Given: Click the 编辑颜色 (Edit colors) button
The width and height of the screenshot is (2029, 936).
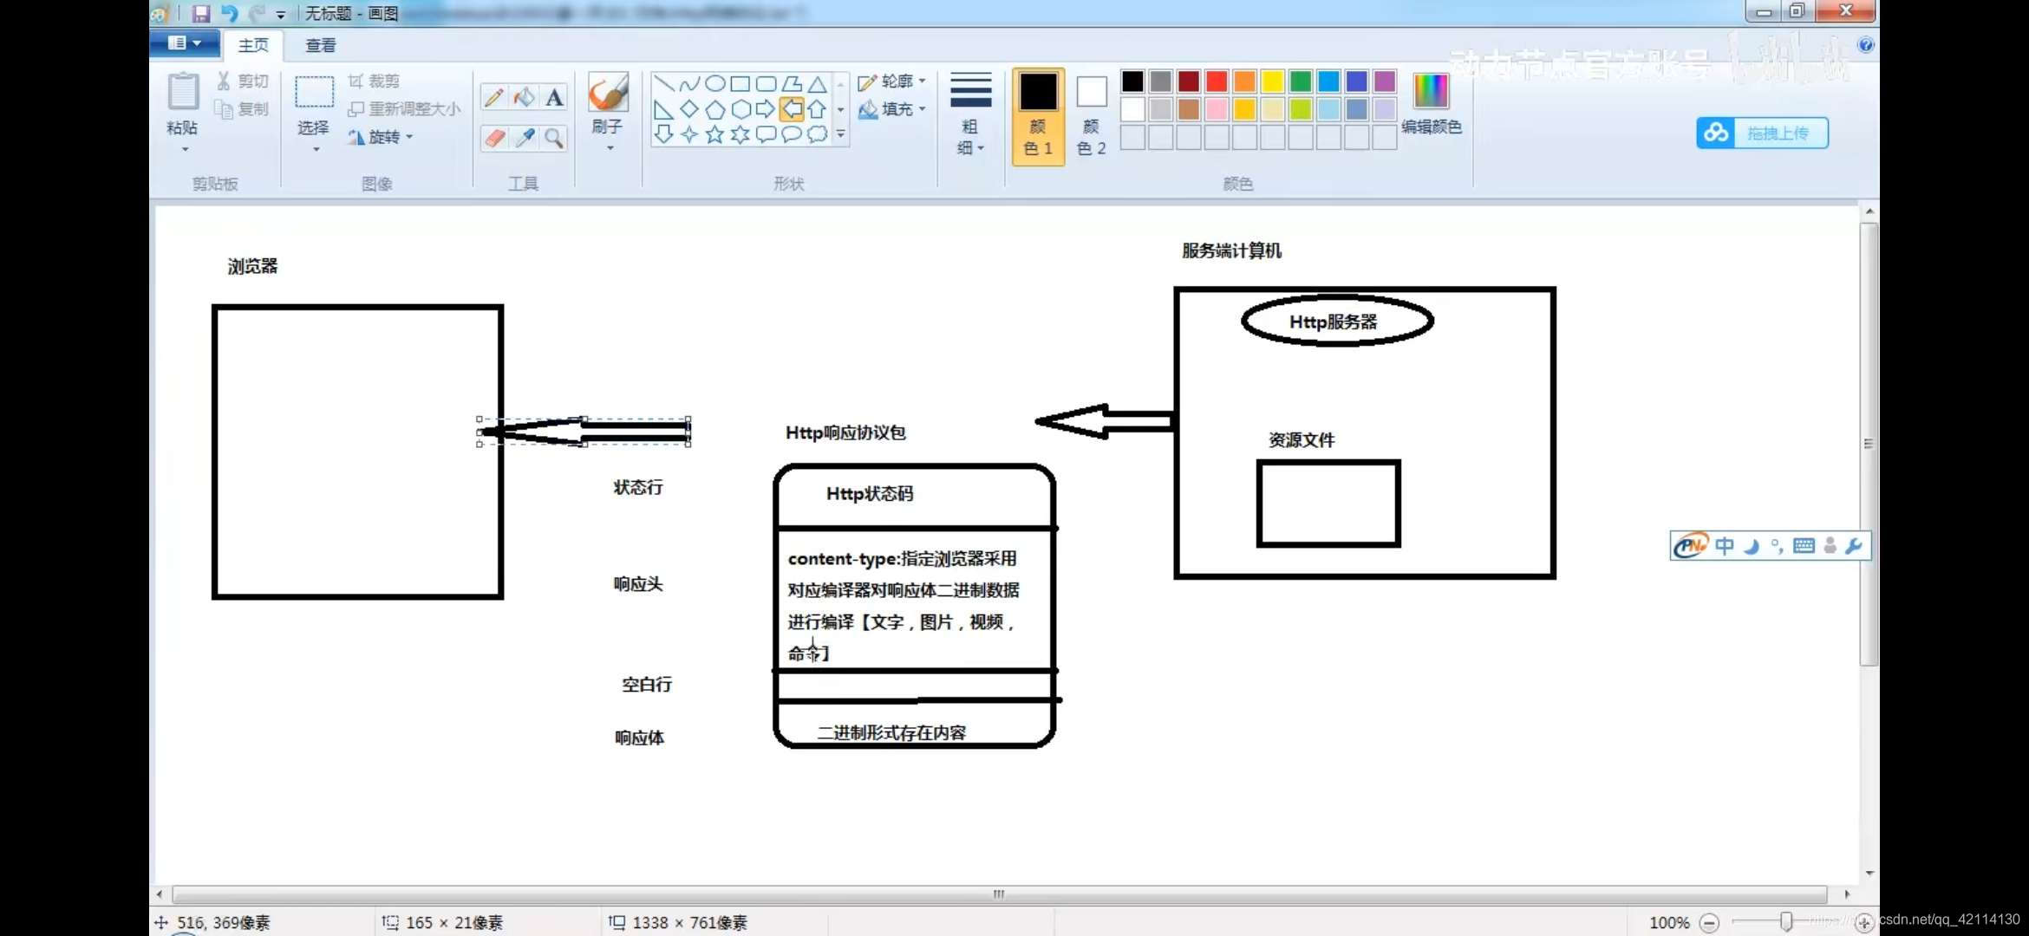Looking at the screenshot, I should [1431, 104].
